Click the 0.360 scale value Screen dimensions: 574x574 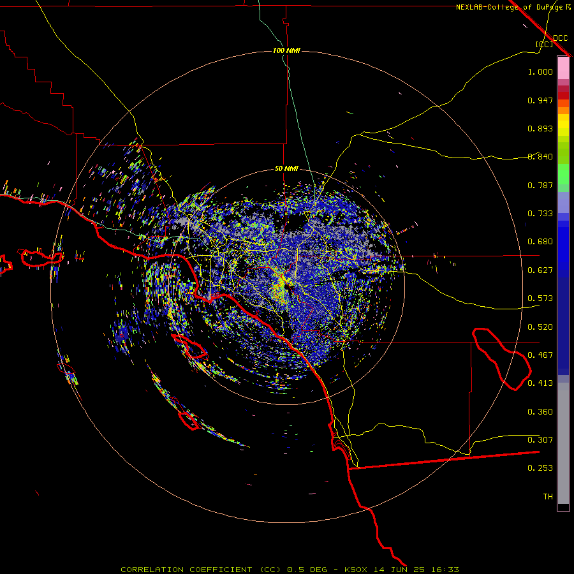click(x=540, y=412)
